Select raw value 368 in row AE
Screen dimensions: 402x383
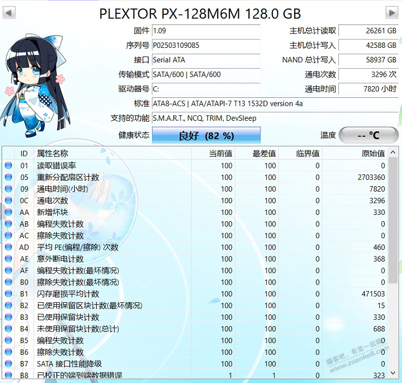379,259
